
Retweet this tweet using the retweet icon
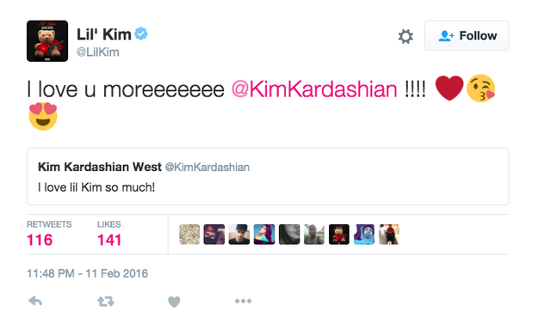(106, 301)
